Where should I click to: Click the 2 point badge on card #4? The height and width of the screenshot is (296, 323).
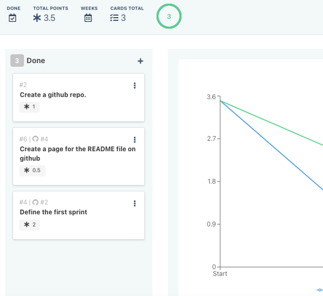click(29, 224)
